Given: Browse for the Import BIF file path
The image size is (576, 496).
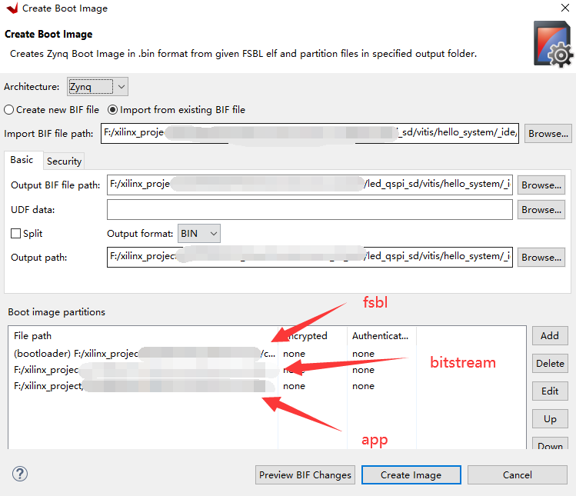Looking at the screenshot, I should tap(548, 134).
